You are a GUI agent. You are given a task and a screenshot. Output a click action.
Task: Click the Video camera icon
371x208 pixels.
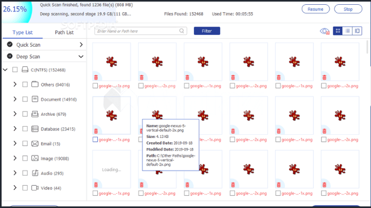(x=35, y=188)
